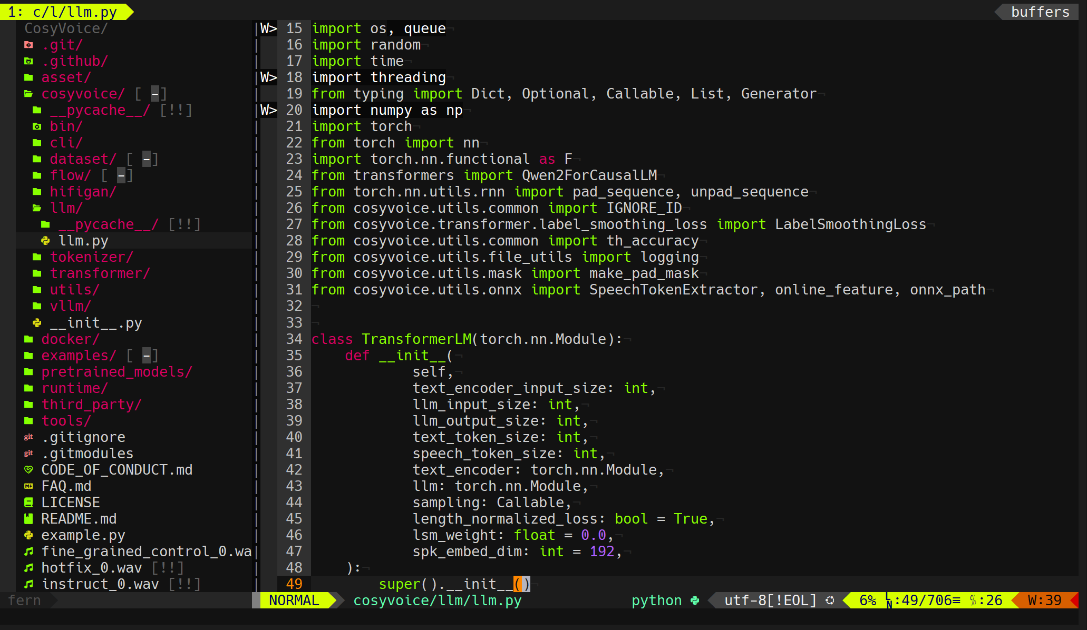Click the cosyvoice/llm/llm.py path in statusline
1087x630 pixels.
(438, 600)
